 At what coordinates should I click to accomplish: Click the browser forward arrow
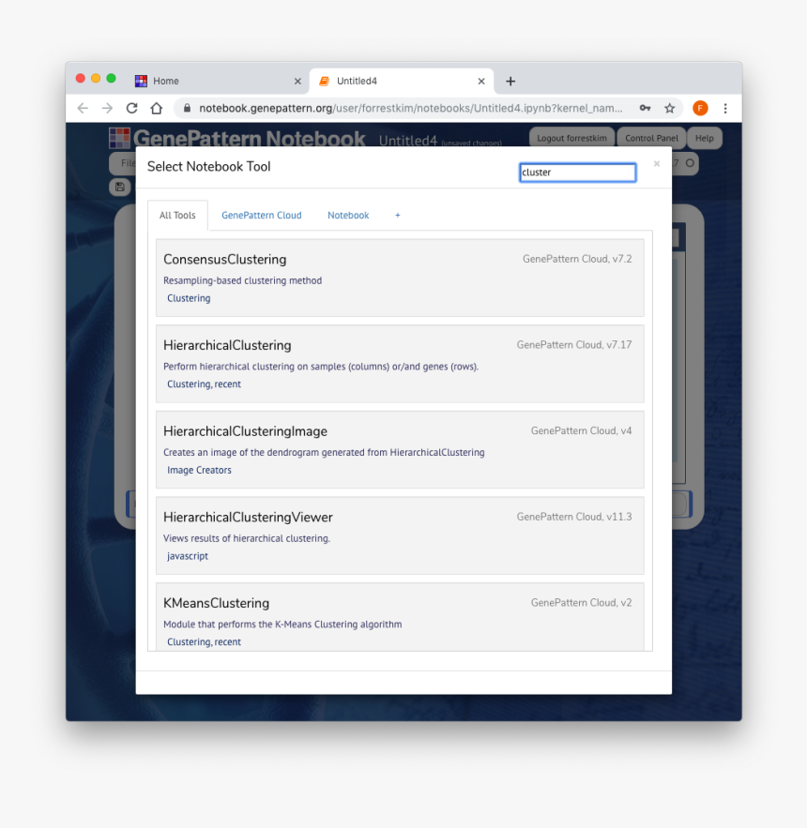coord(107,108)
